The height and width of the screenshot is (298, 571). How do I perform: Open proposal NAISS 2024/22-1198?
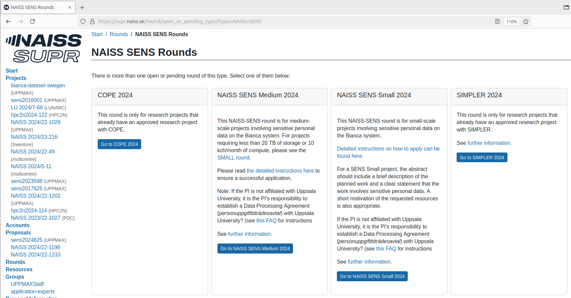(x=35, y=247)
